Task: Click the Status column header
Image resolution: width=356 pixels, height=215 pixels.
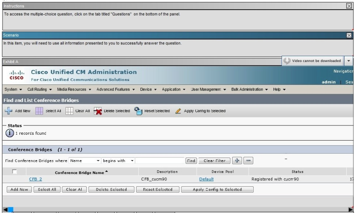Action: (x=297, y=171)
